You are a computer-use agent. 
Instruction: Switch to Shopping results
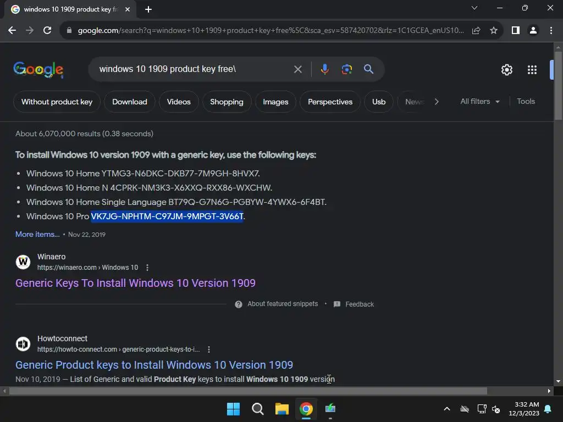(227, 102)
